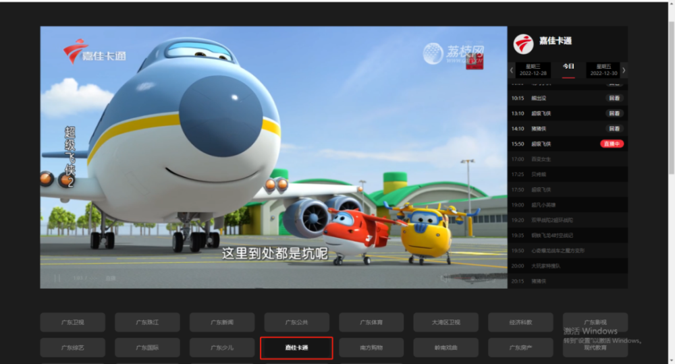675x364 pixels.
Task: Select the 19:20 双甲战陀2 schedule row
Action: [568, 220]
